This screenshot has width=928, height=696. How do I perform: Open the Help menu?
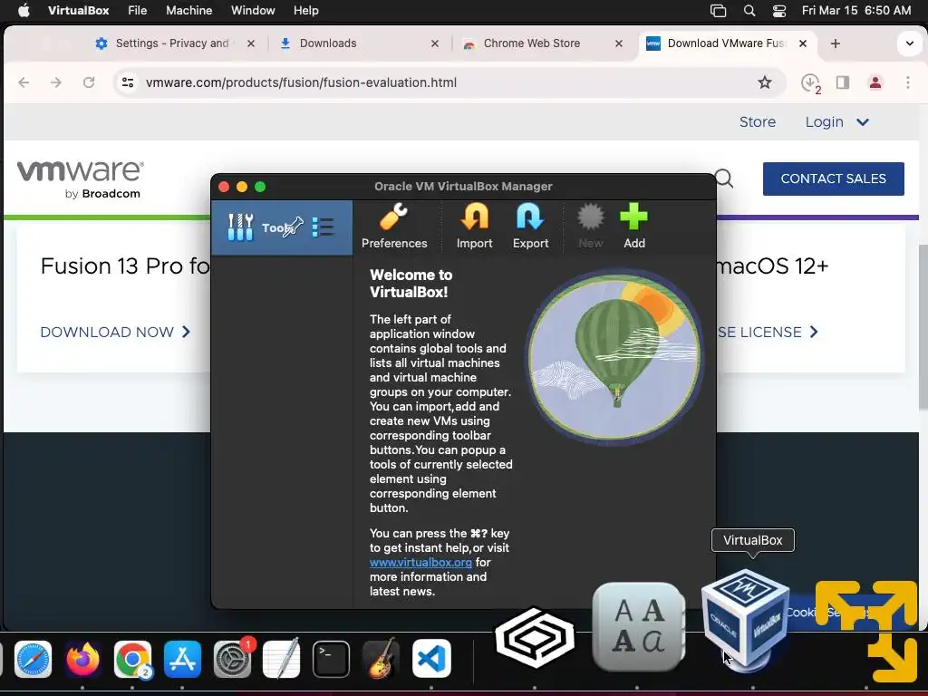tap(306, 10)
